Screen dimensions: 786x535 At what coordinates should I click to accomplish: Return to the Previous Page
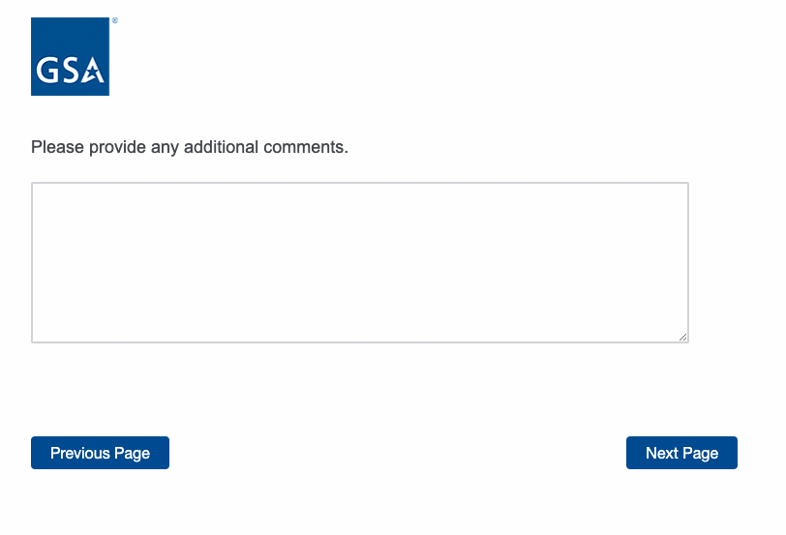(x=100, y=453)
